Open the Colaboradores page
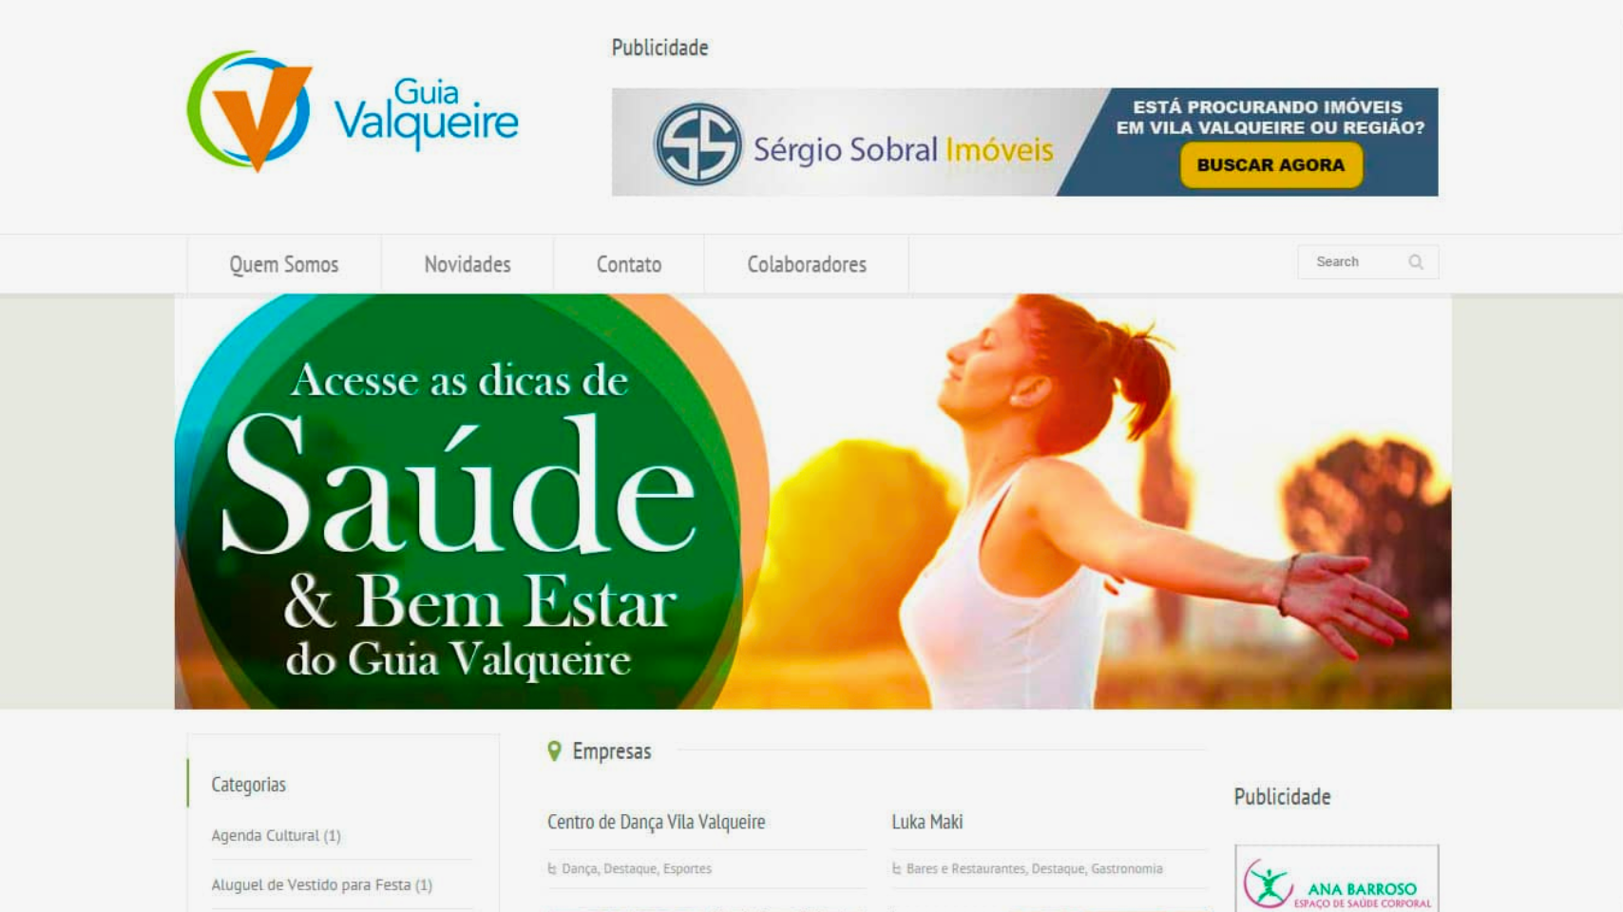Image resolution: width=1623 pixels, height=912 pixels. click(806, 264)
